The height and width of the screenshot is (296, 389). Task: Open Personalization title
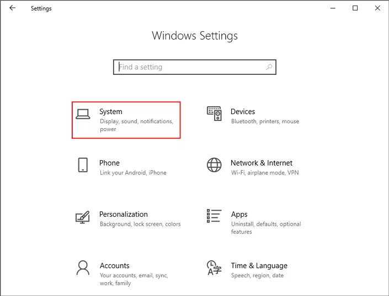[124, 214]
